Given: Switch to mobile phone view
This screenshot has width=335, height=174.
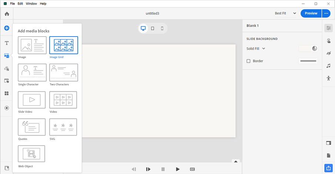Looking at the screenshot, I should pos(162,28).
